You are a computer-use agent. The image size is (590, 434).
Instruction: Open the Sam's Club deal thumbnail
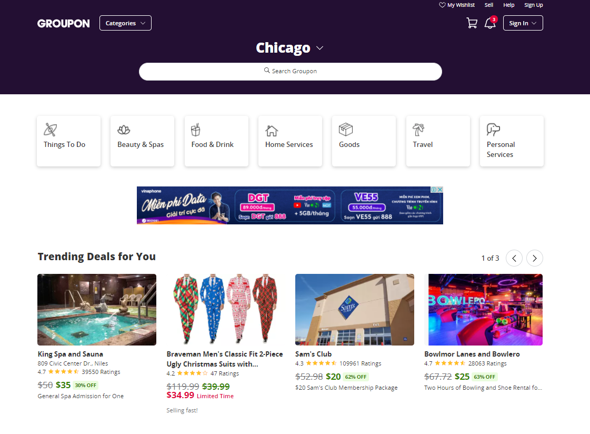coord(354,309)
